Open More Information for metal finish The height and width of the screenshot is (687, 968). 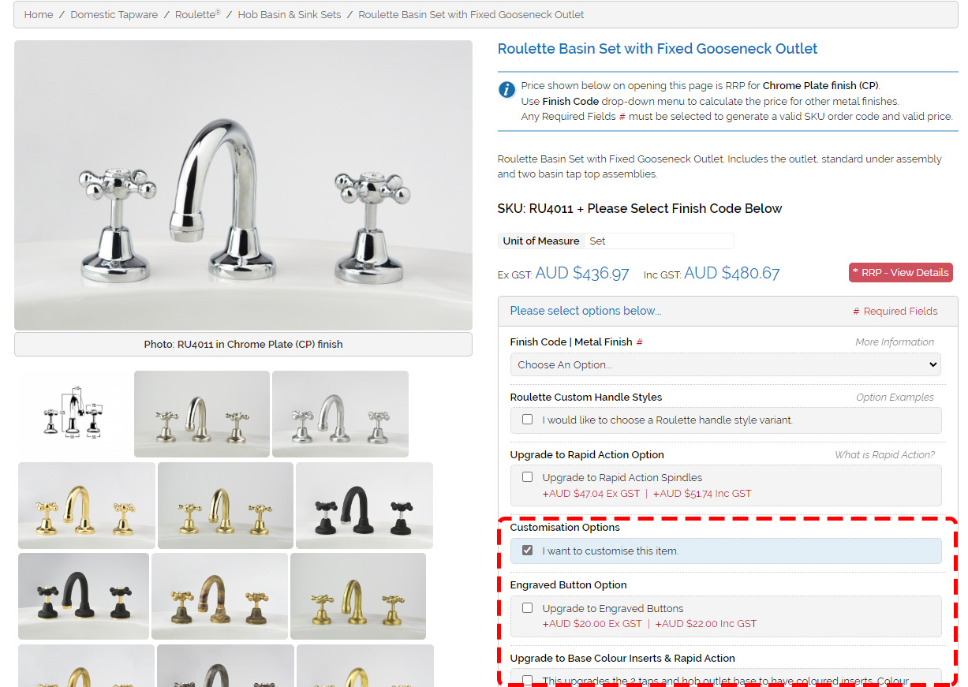pos(895,342)
